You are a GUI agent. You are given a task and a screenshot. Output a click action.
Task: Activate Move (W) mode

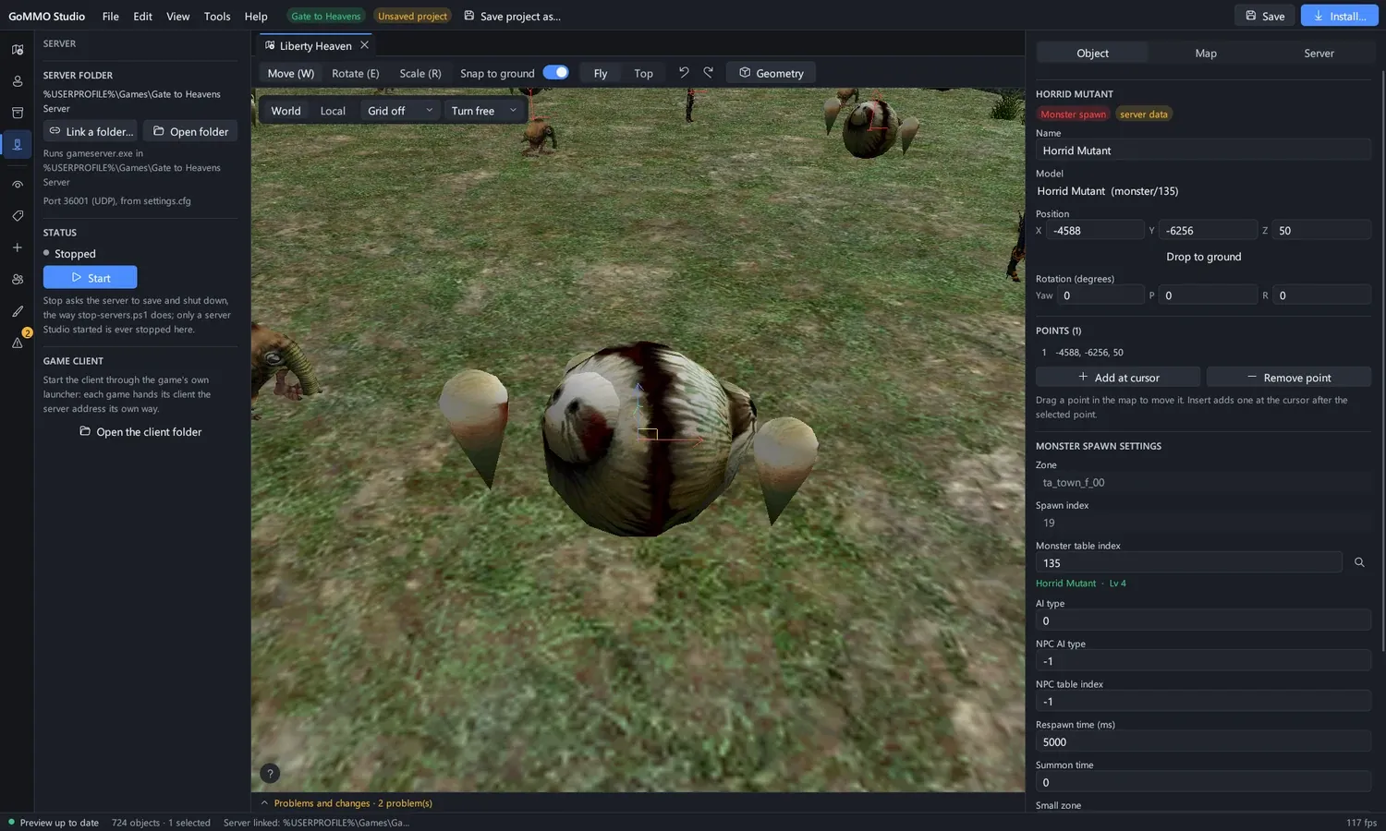point(291,73)
